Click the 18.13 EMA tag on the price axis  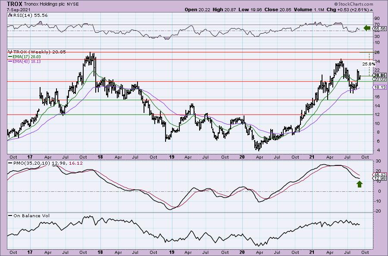tap(380, 87)
